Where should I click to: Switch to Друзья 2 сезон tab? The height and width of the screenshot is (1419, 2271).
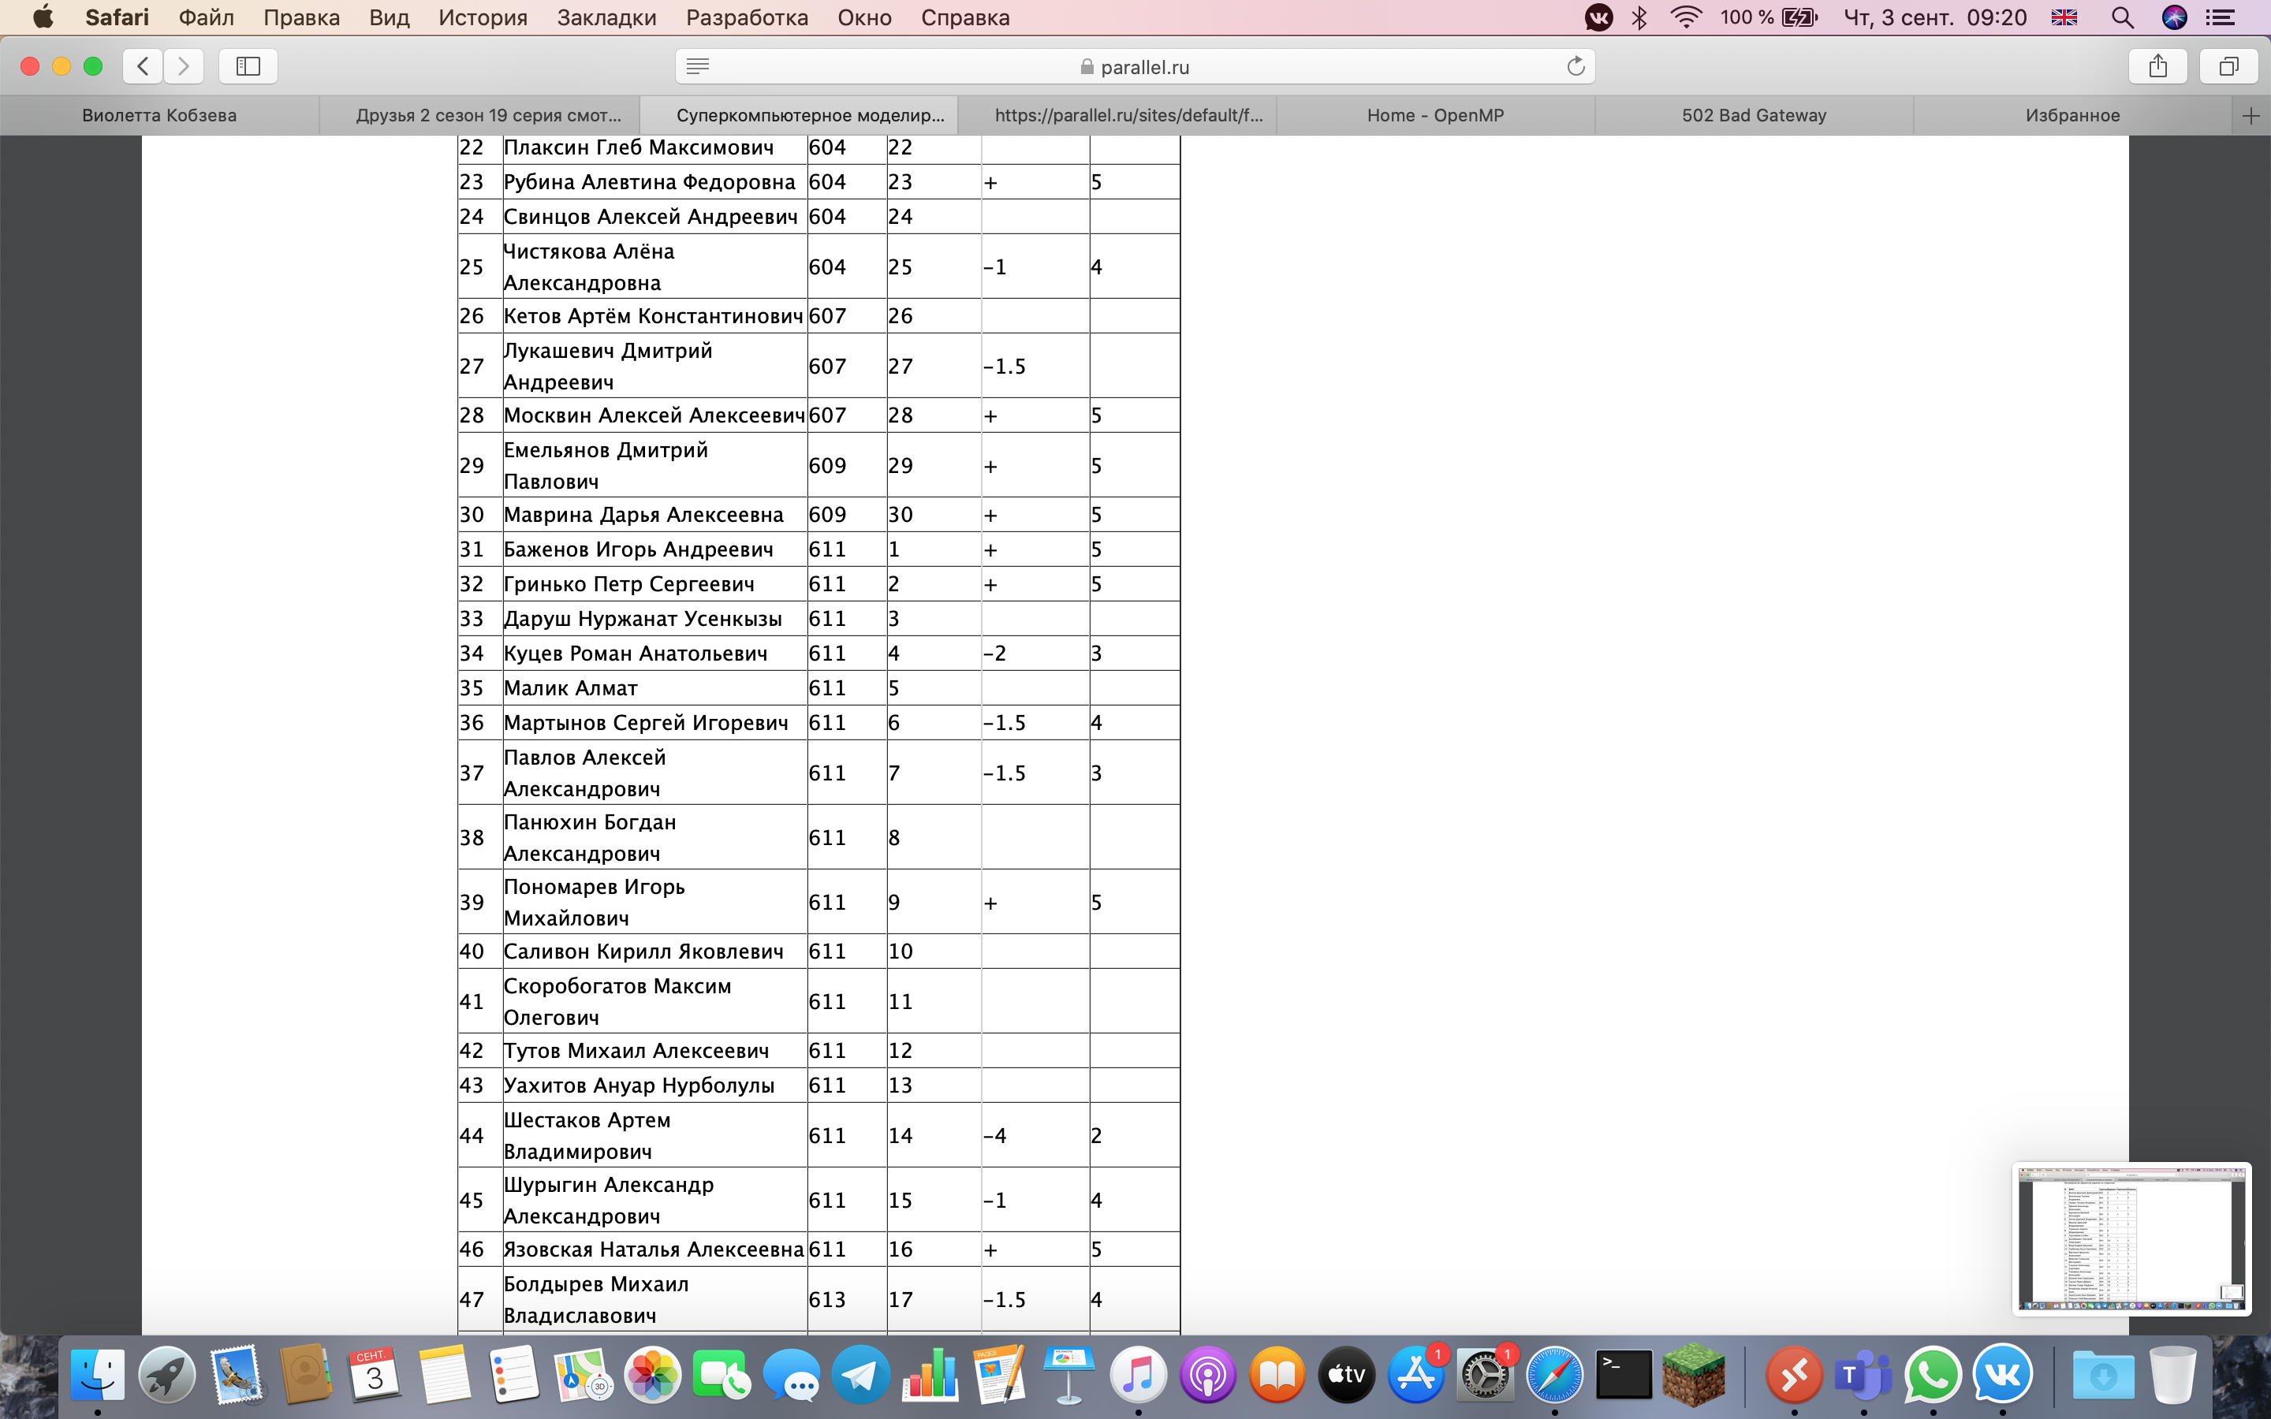click(479, 115)
